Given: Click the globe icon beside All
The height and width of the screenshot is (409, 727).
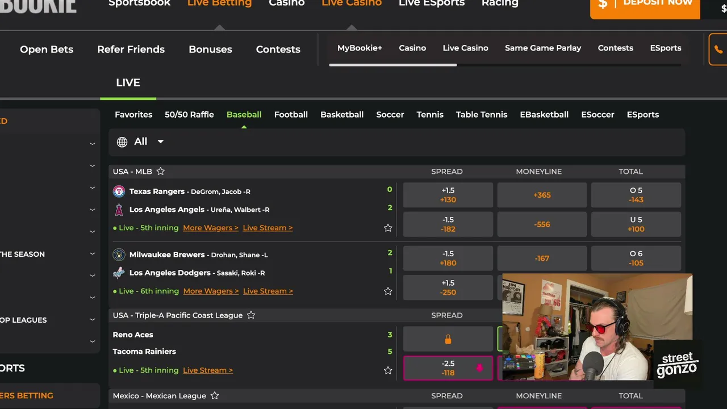Looking at the screenshot, I should (122, 142).
